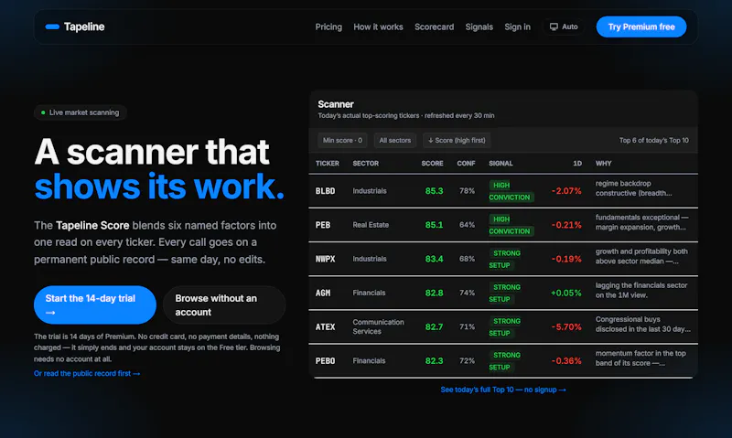The height and width of the screenshot is (438, 732).
Task: Select the PEB ticker
Action: click(x=323, y=225)
